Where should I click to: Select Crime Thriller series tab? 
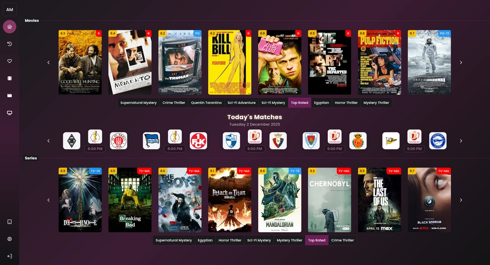pos(342,241)
